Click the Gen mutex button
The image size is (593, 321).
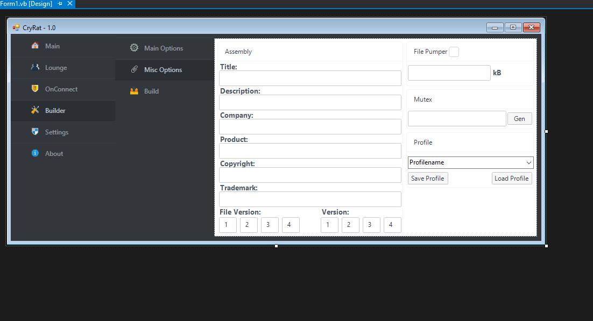click(519, 119)
